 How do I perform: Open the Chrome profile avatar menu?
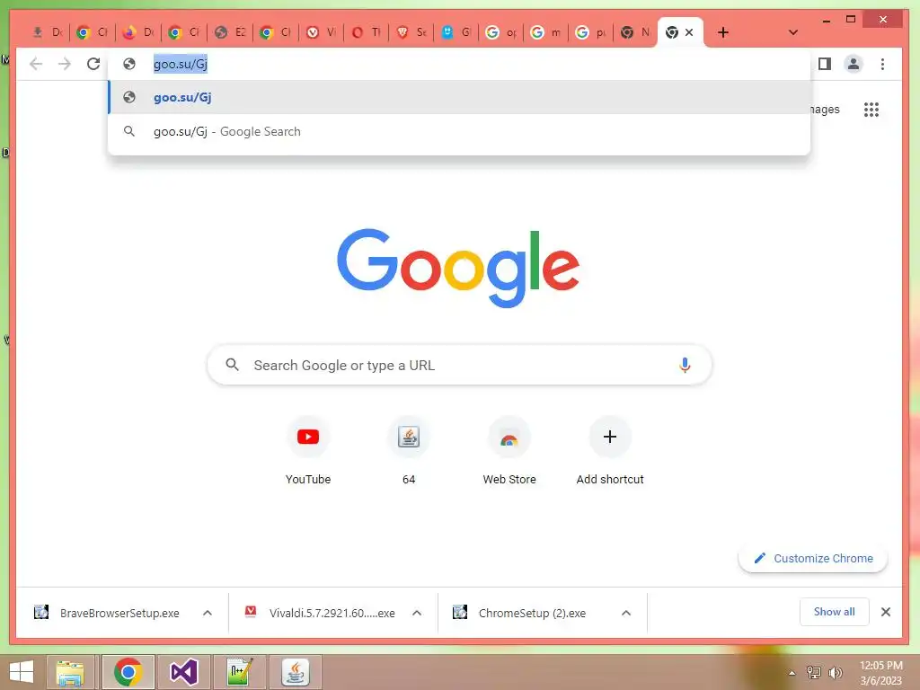(854, 64)
